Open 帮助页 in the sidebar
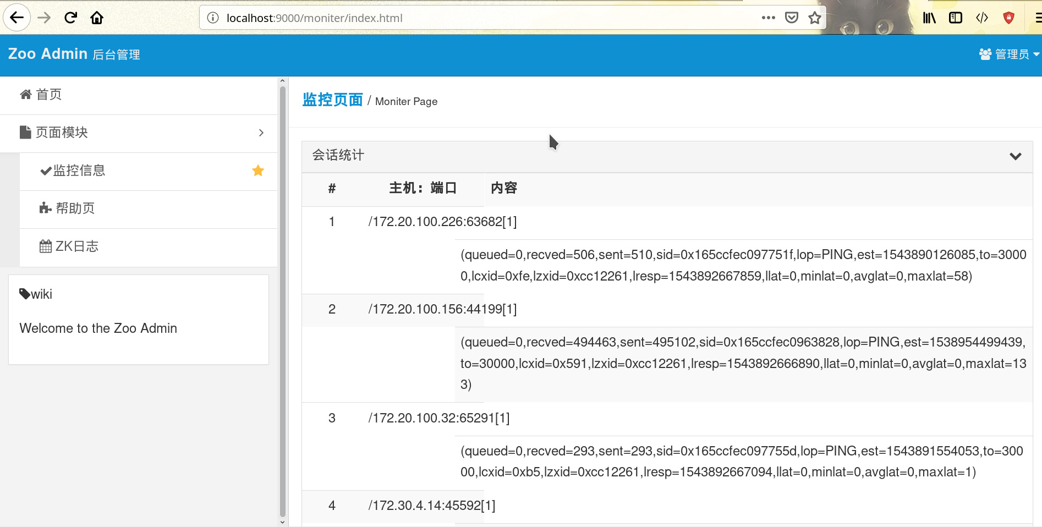1042x527 pixels. [x=149, y=208]
